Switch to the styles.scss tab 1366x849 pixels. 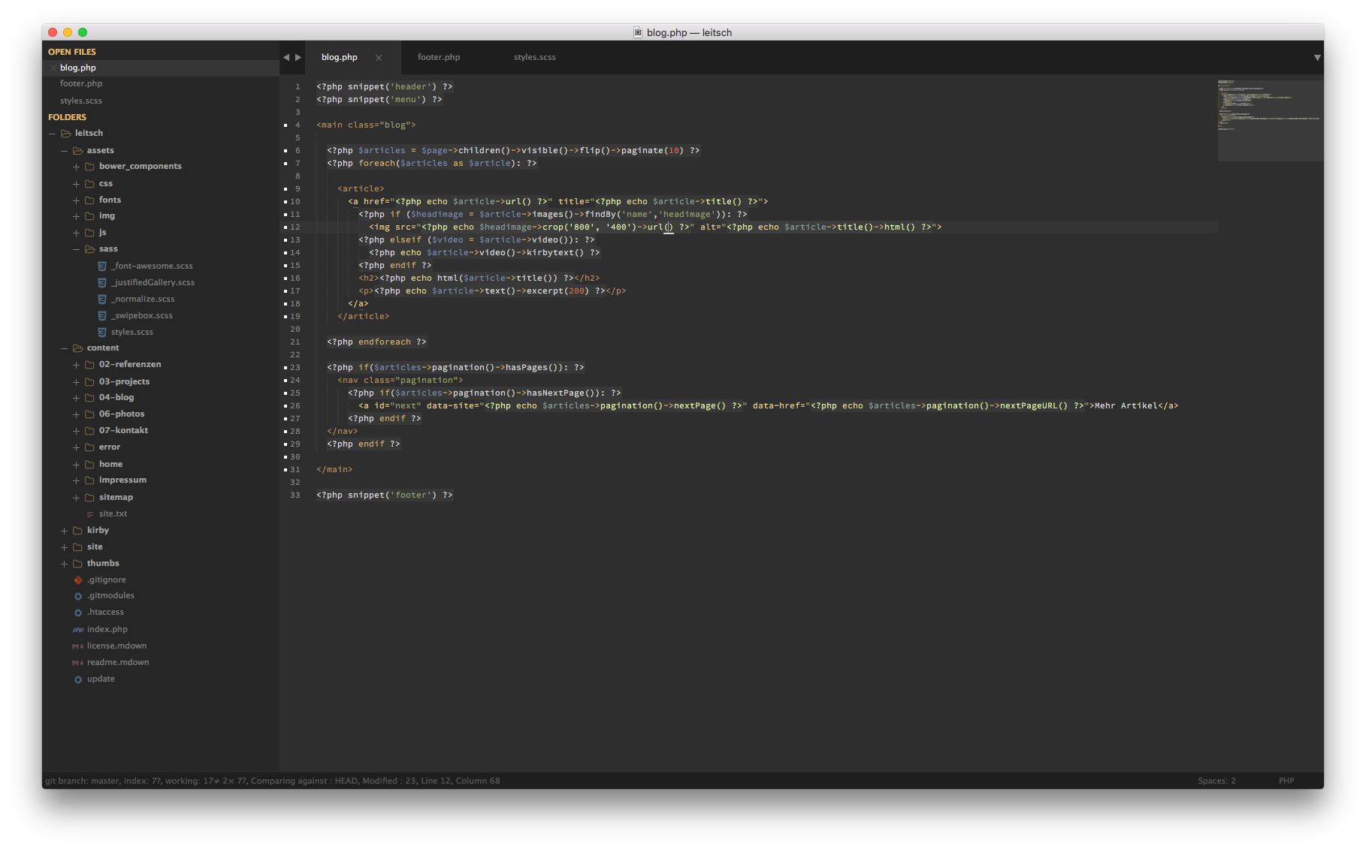click(x=534, y=57)
